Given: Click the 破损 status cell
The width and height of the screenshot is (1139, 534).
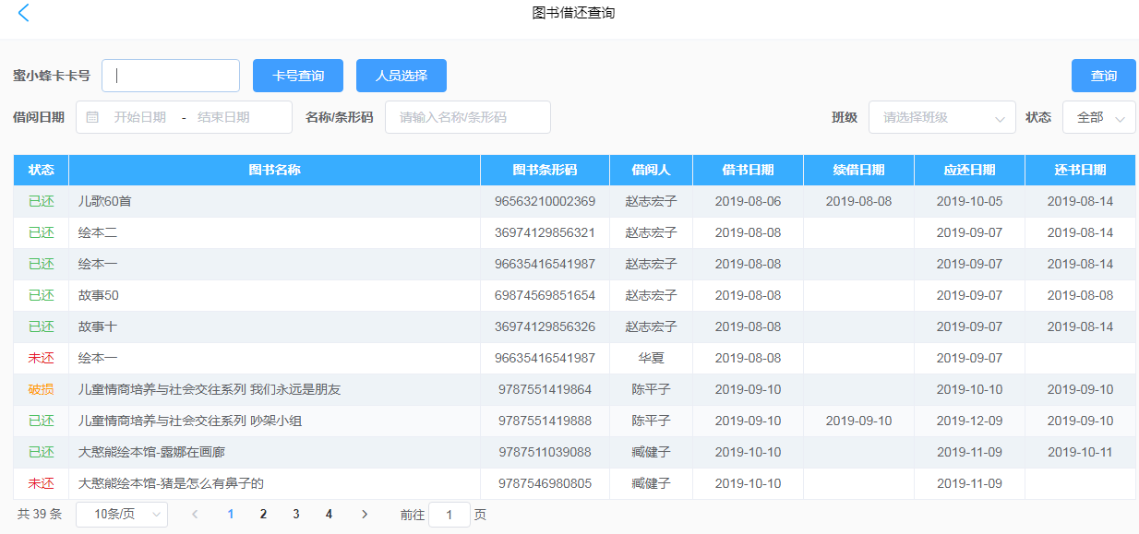Looking at the screenshot, I should click(x=42, y=389).
